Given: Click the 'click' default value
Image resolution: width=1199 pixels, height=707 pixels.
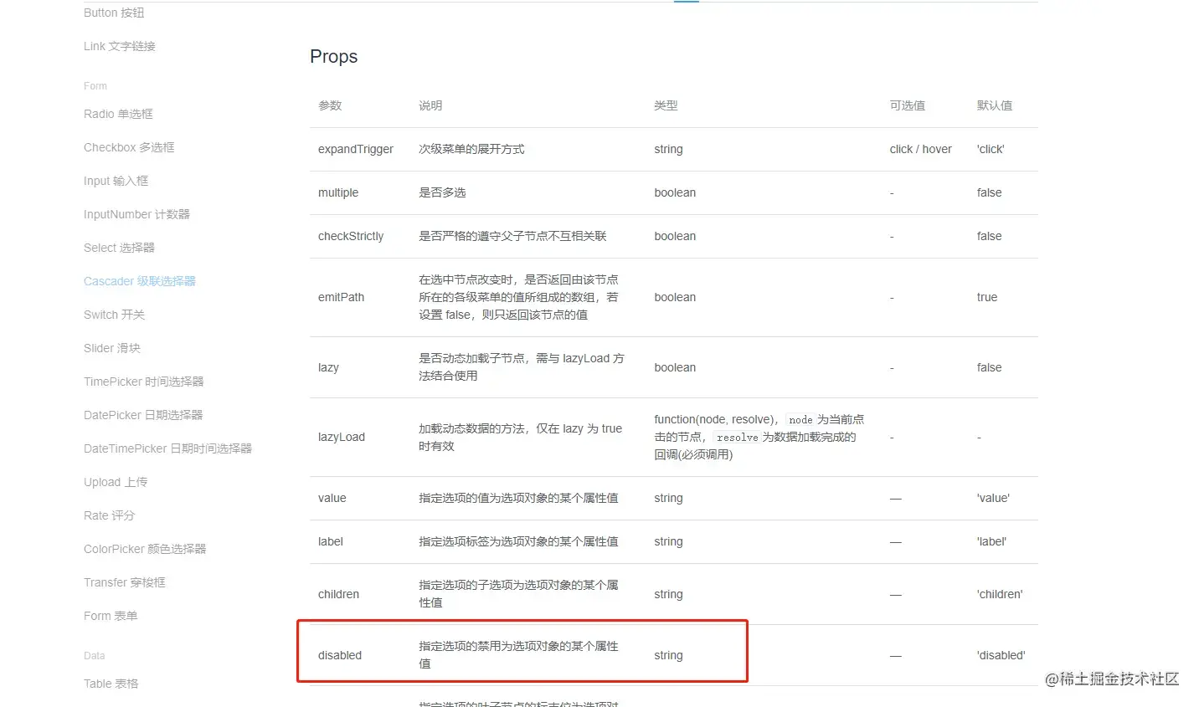Looking at the screenshot, I should coord(991,149).
